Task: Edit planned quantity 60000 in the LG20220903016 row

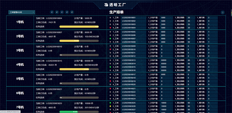Action: coord(166,70)
